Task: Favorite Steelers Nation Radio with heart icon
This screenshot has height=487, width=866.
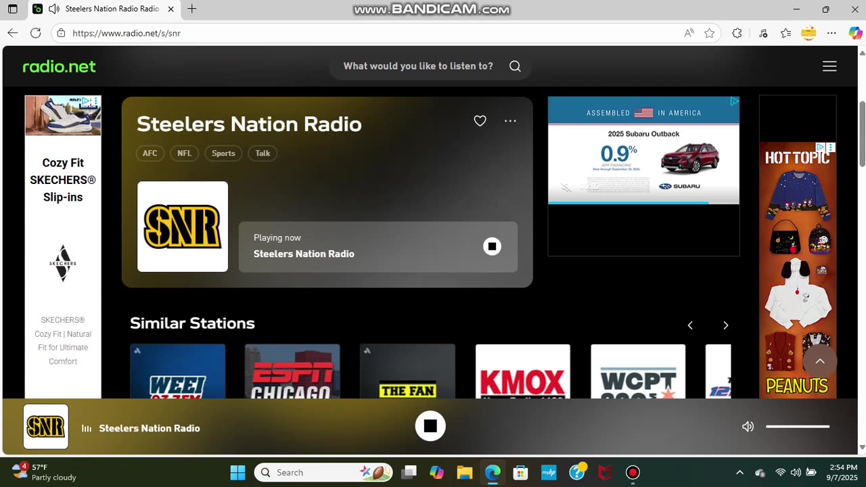Action: pos(480,121)
